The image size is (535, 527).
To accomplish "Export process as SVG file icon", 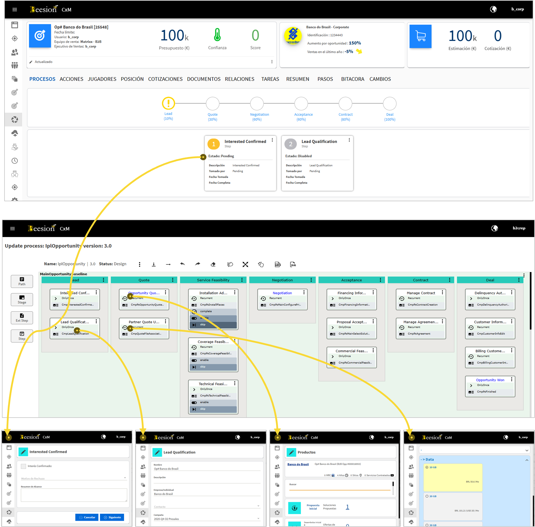I will click(293, 264).
